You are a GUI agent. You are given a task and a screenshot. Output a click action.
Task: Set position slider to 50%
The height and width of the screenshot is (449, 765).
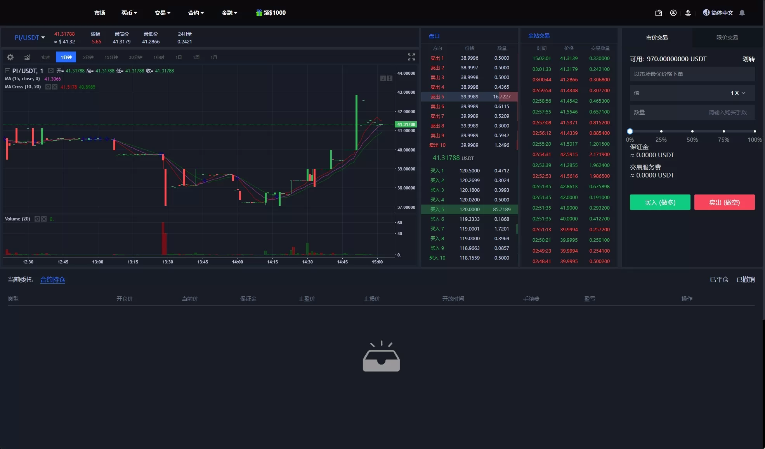tap(692, 131)
